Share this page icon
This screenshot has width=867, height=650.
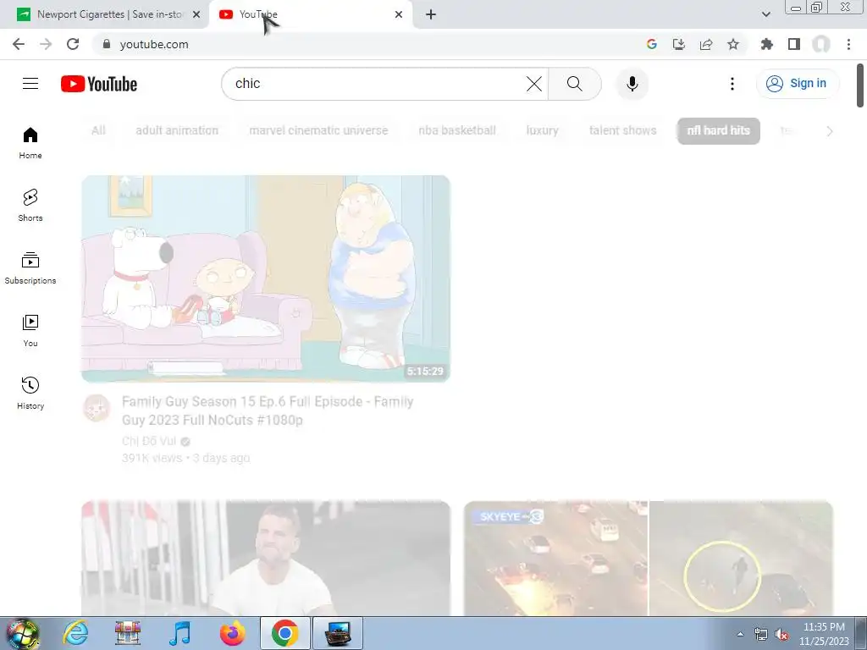(x=706, y=44)
